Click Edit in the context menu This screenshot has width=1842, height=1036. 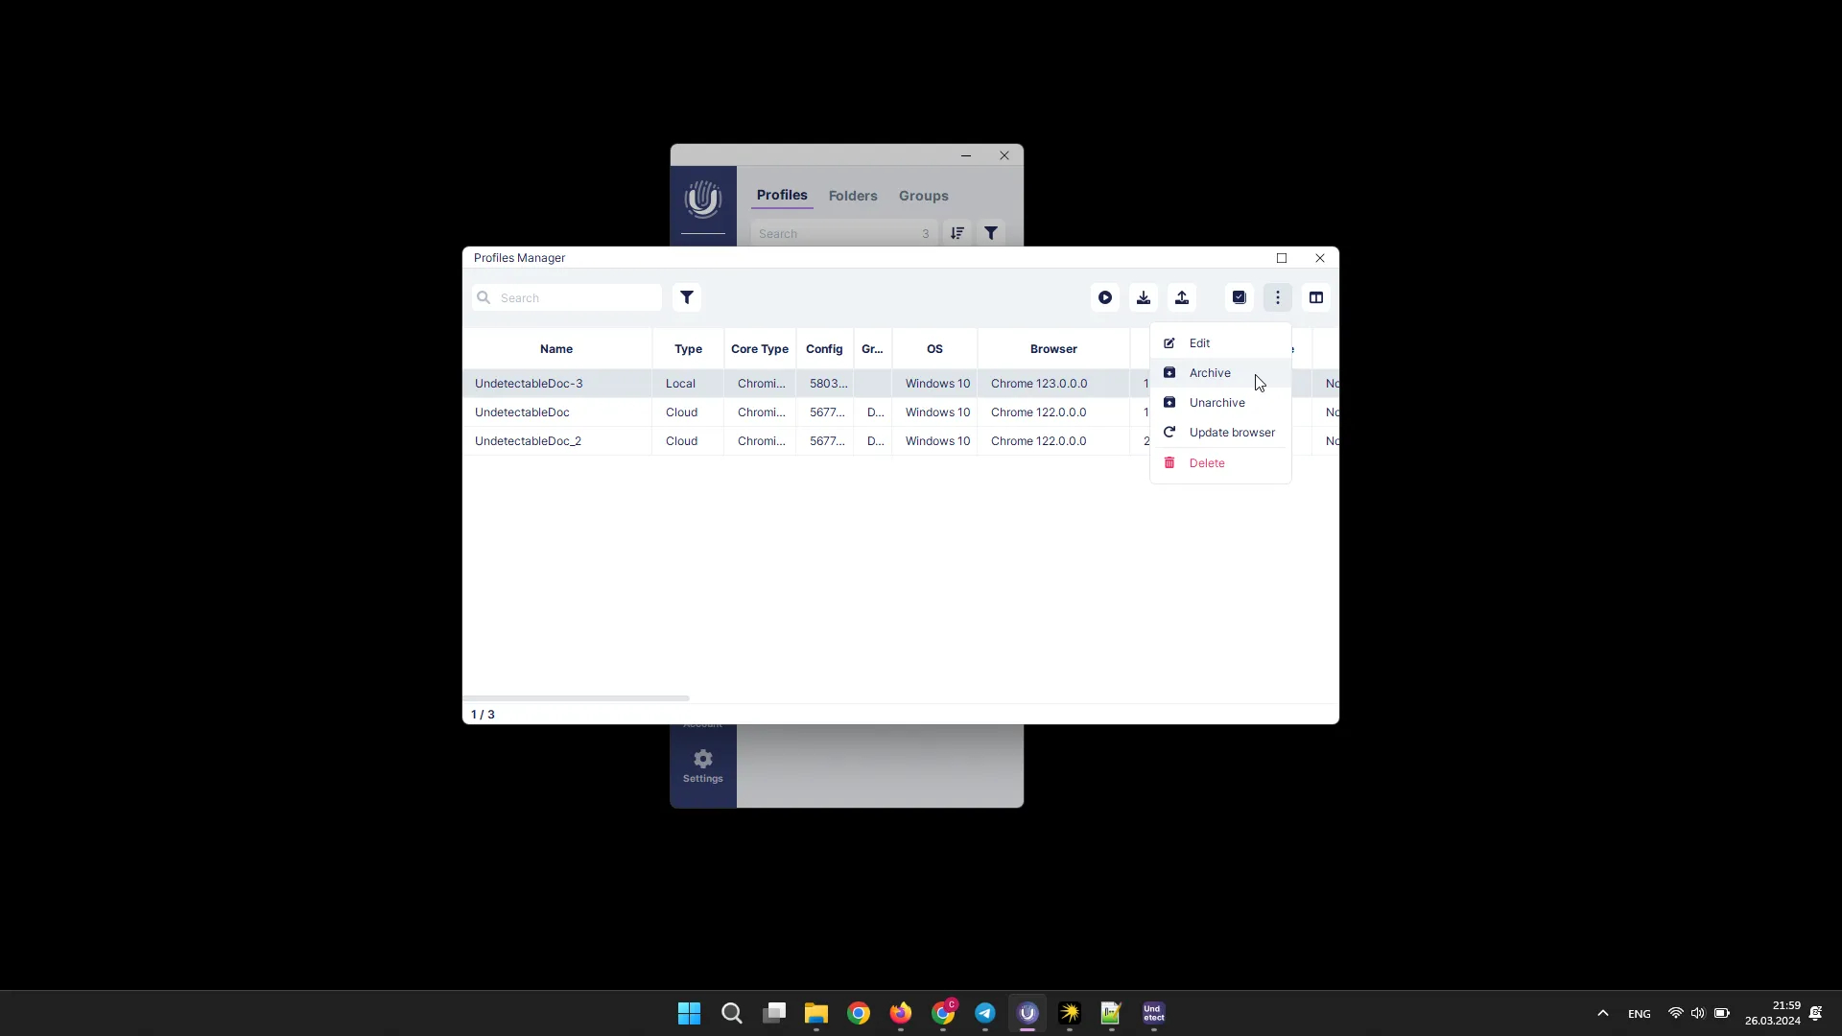point(1199,342)
